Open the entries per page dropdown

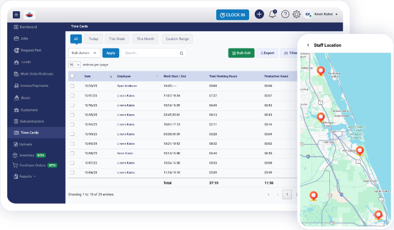pyautogui.click(x=74, y=65)
